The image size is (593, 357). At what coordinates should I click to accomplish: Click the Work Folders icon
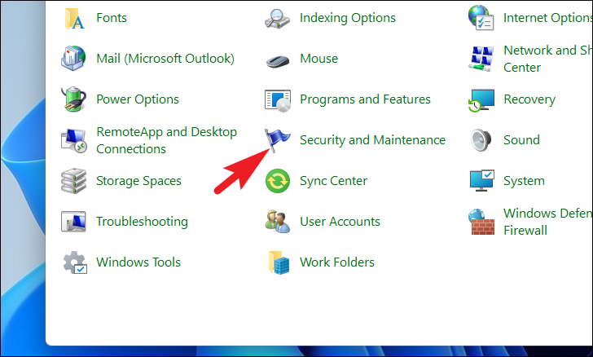point(279,262)
